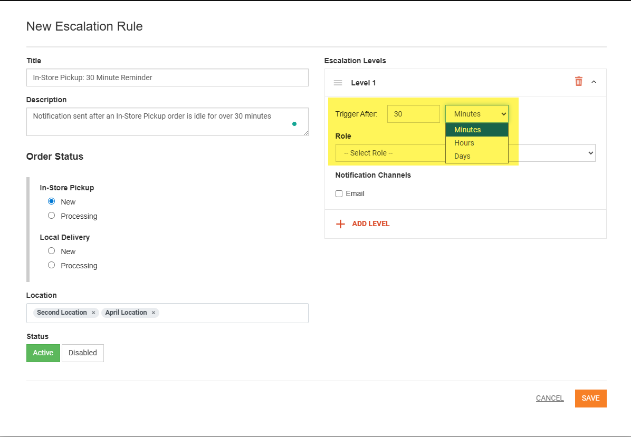The image size is (631, 437).
Task: Click the Description text area
Action: pyautogui.click(x=167, y=122)
